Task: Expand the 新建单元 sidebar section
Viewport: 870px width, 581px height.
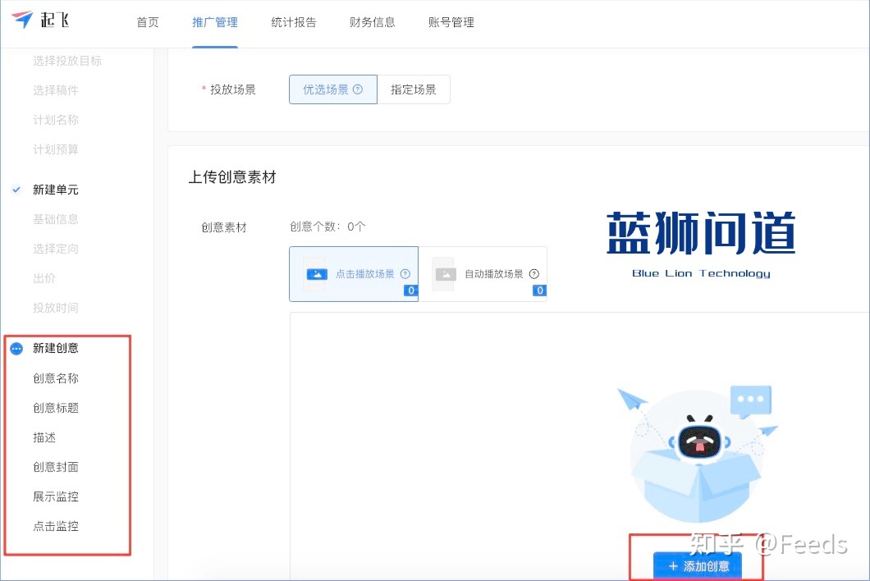Action: point(56,190)
